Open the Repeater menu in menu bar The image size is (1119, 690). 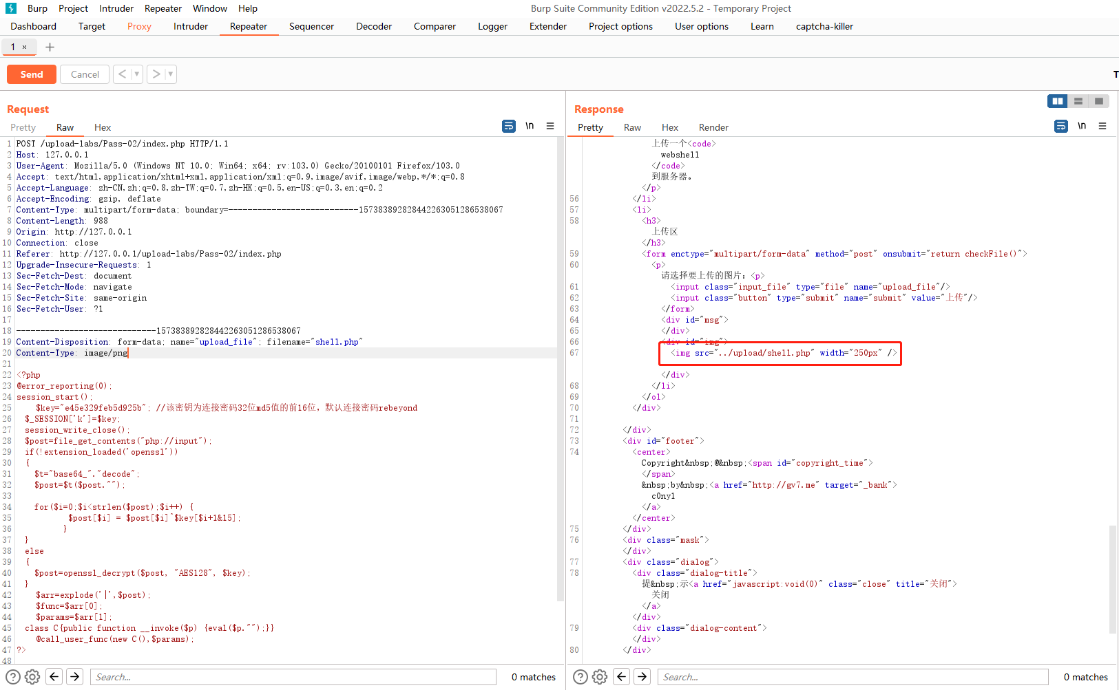[x=163, y=8]
